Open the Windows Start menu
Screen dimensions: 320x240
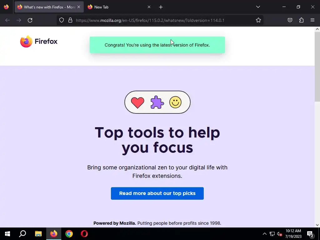click(7, 234)
